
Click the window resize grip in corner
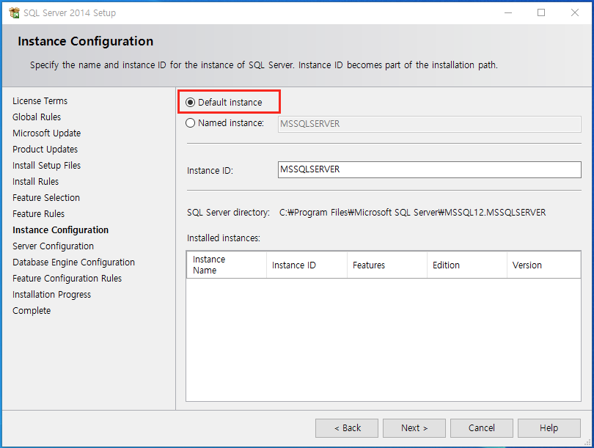coord(587,442)
